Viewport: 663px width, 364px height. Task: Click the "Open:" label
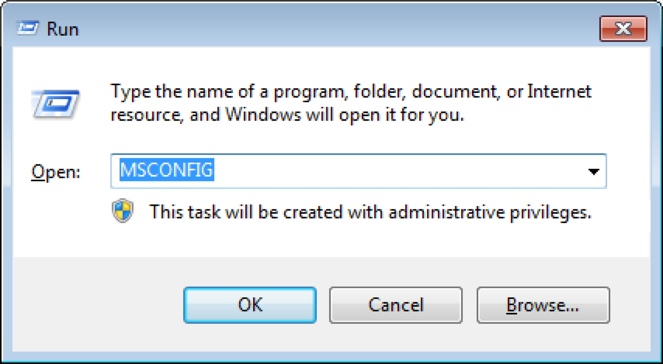pos(56,172)
